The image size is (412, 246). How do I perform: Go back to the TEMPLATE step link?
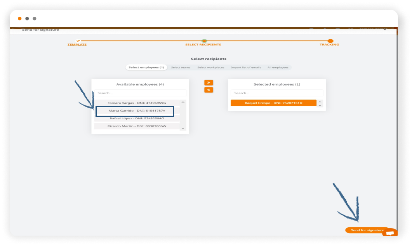77,45
